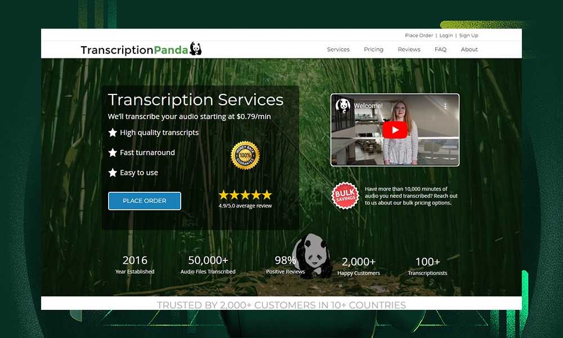Open the video's three-dot options menu
Viewport: 563px width, 338px height.
445,106
